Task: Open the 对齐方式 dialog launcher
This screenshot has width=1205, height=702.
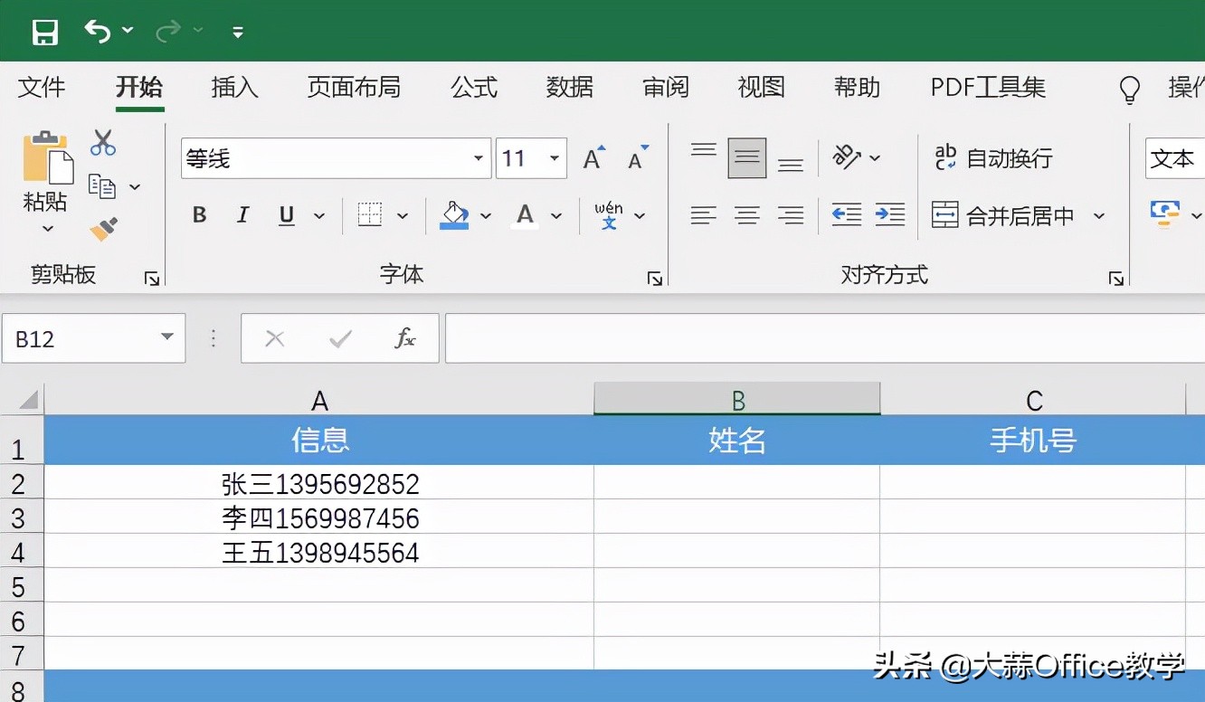Action: (x=1116, y=279)
